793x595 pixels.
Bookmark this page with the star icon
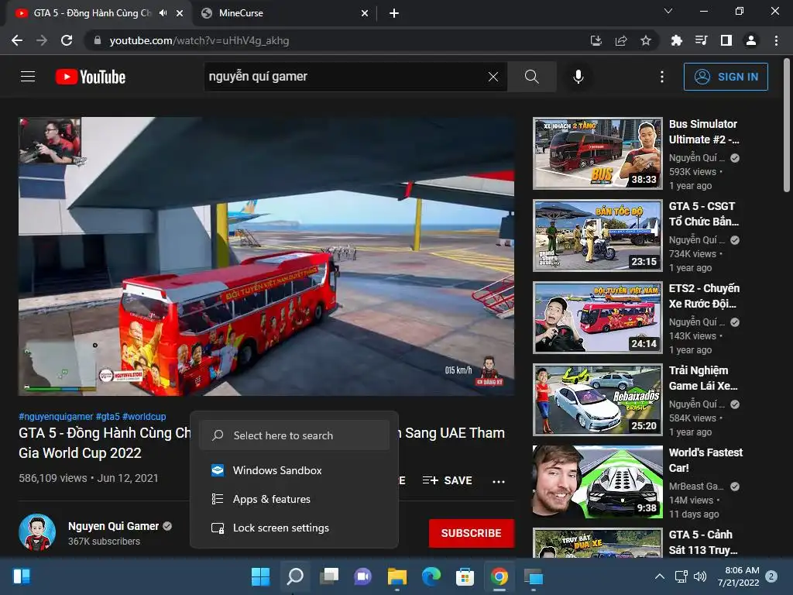pyautogui.click(x=645, y=40)
